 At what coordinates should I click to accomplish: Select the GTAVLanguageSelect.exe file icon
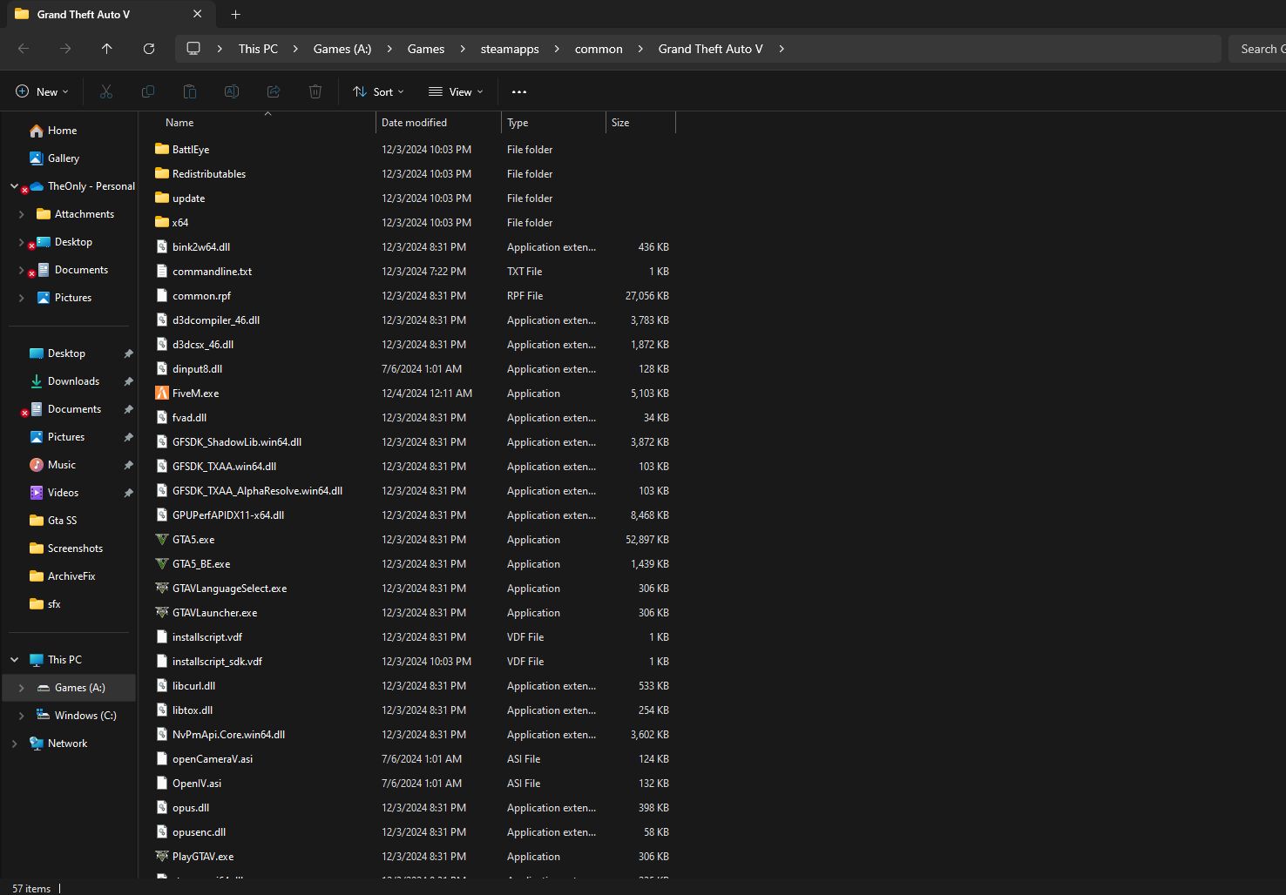coord(162,589)
